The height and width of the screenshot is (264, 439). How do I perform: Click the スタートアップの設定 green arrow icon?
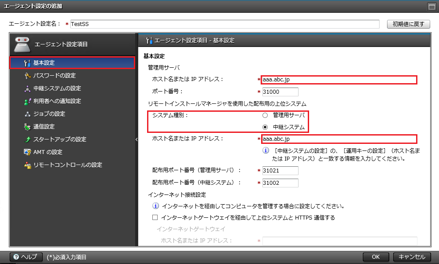tap(27, 139)
